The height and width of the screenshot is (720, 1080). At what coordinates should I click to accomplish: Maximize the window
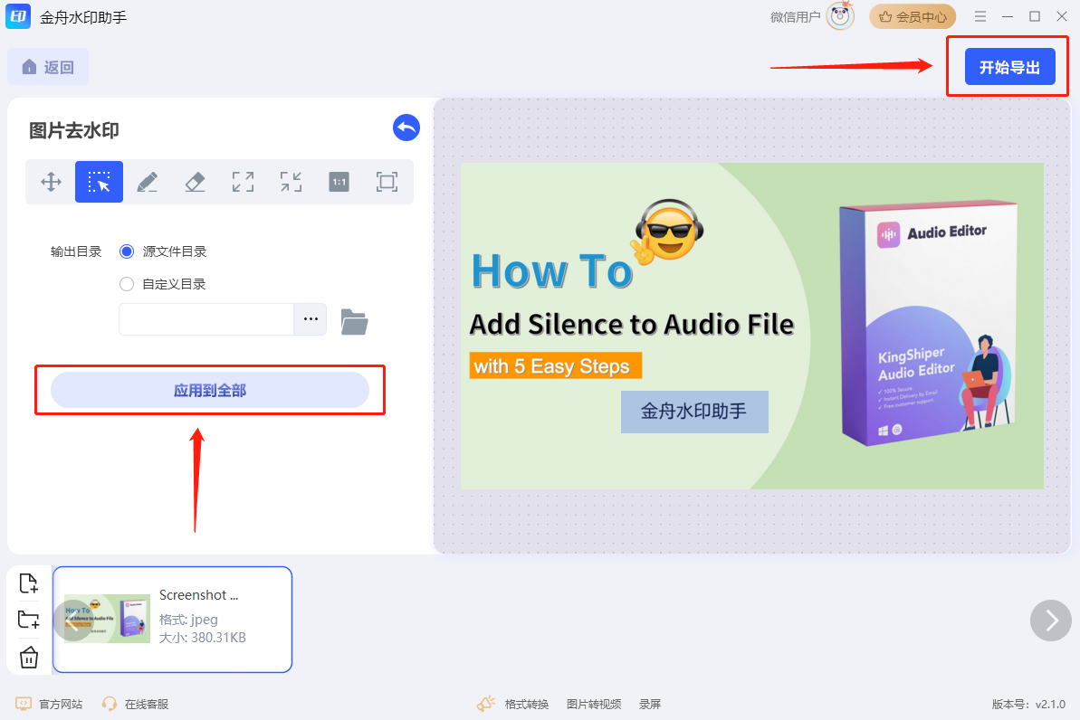(x=1035, y=16)
